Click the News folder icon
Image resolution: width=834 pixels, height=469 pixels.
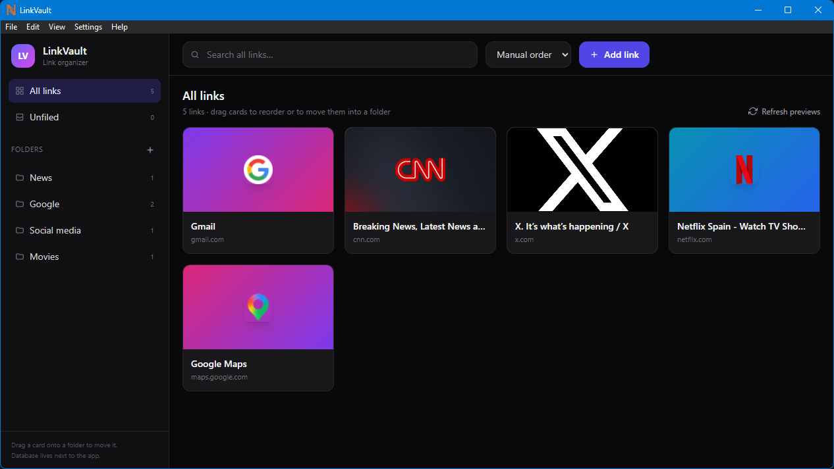(20, 178)
